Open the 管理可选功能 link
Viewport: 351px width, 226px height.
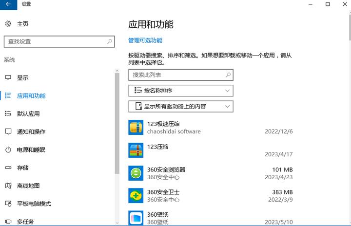pos(145,40)
